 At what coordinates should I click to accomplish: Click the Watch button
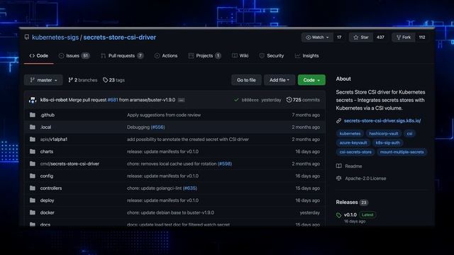317,38
